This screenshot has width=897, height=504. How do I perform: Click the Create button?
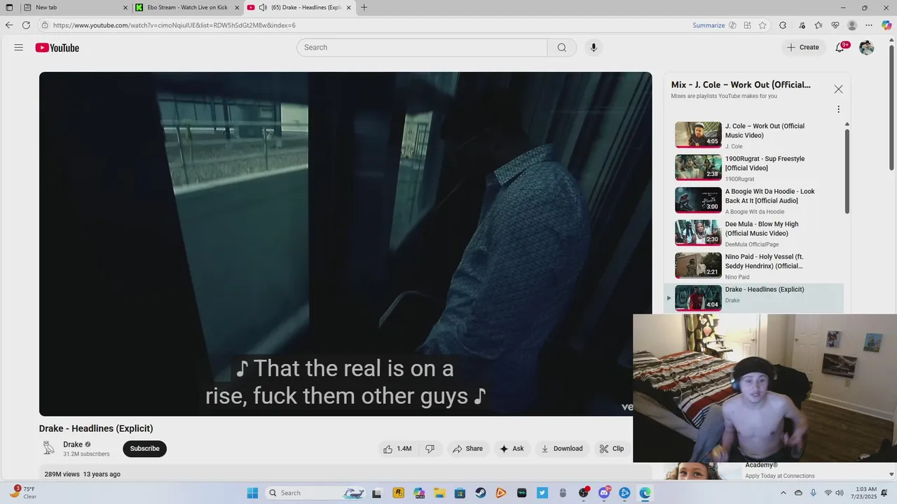pyautogui.click(x=802, y=48)
